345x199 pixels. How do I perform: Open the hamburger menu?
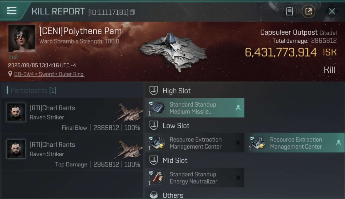tap(12, 11)
